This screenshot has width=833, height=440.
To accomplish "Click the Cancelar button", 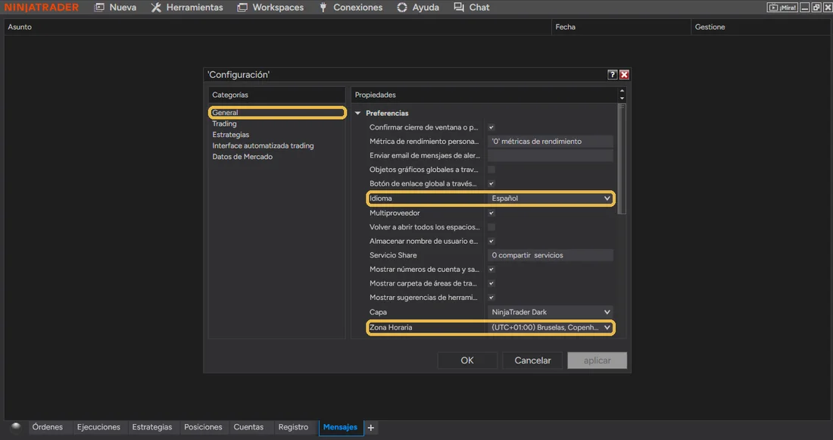I will click(532, 360).
